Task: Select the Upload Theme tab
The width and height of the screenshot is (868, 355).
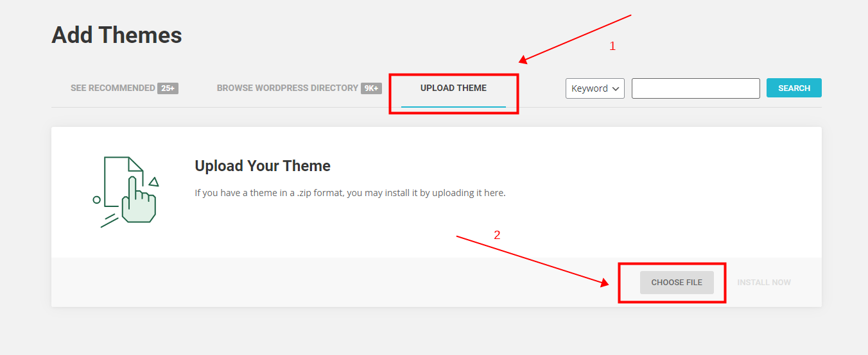Action: click(x=453, y=88)
